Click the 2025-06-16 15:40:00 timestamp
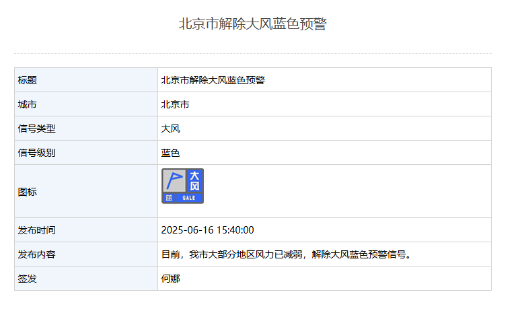The width and height of the screenshot is (520, 319). (x=207, y=230)
